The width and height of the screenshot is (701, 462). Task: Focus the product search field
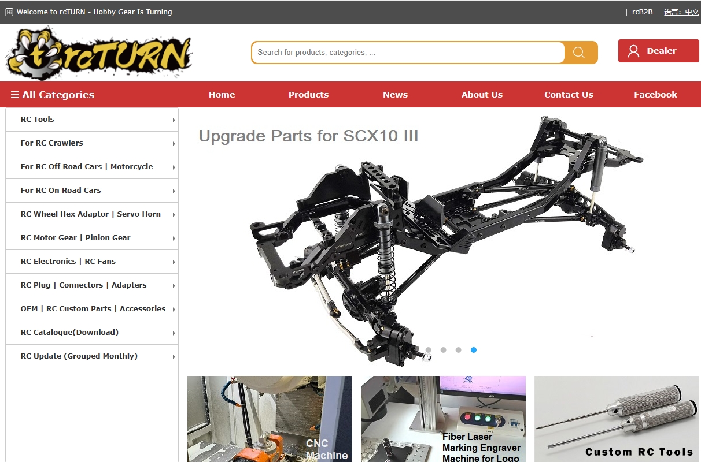point(408,53)
